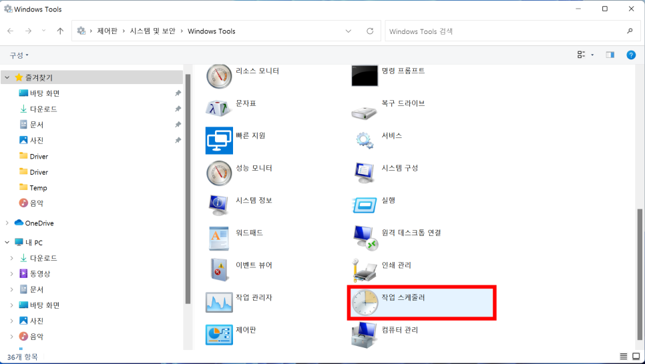Open the 이벤트 뷰어 icon

[x=219, y=269]
